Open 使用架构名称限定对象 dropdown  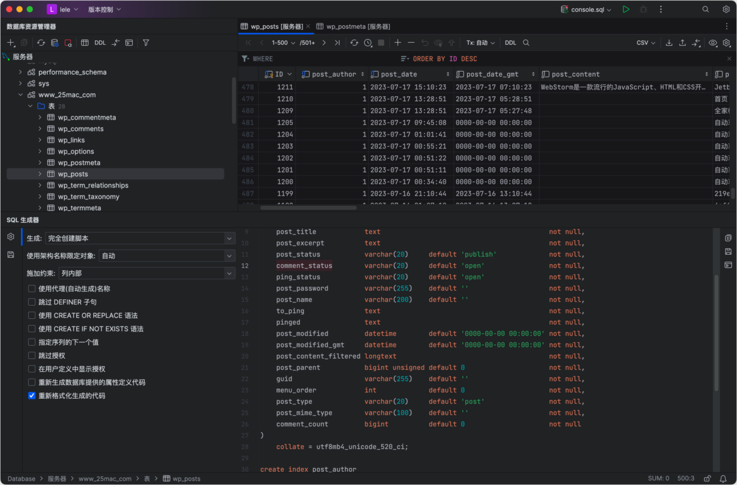pyautogui.click(x=167, y=255)
